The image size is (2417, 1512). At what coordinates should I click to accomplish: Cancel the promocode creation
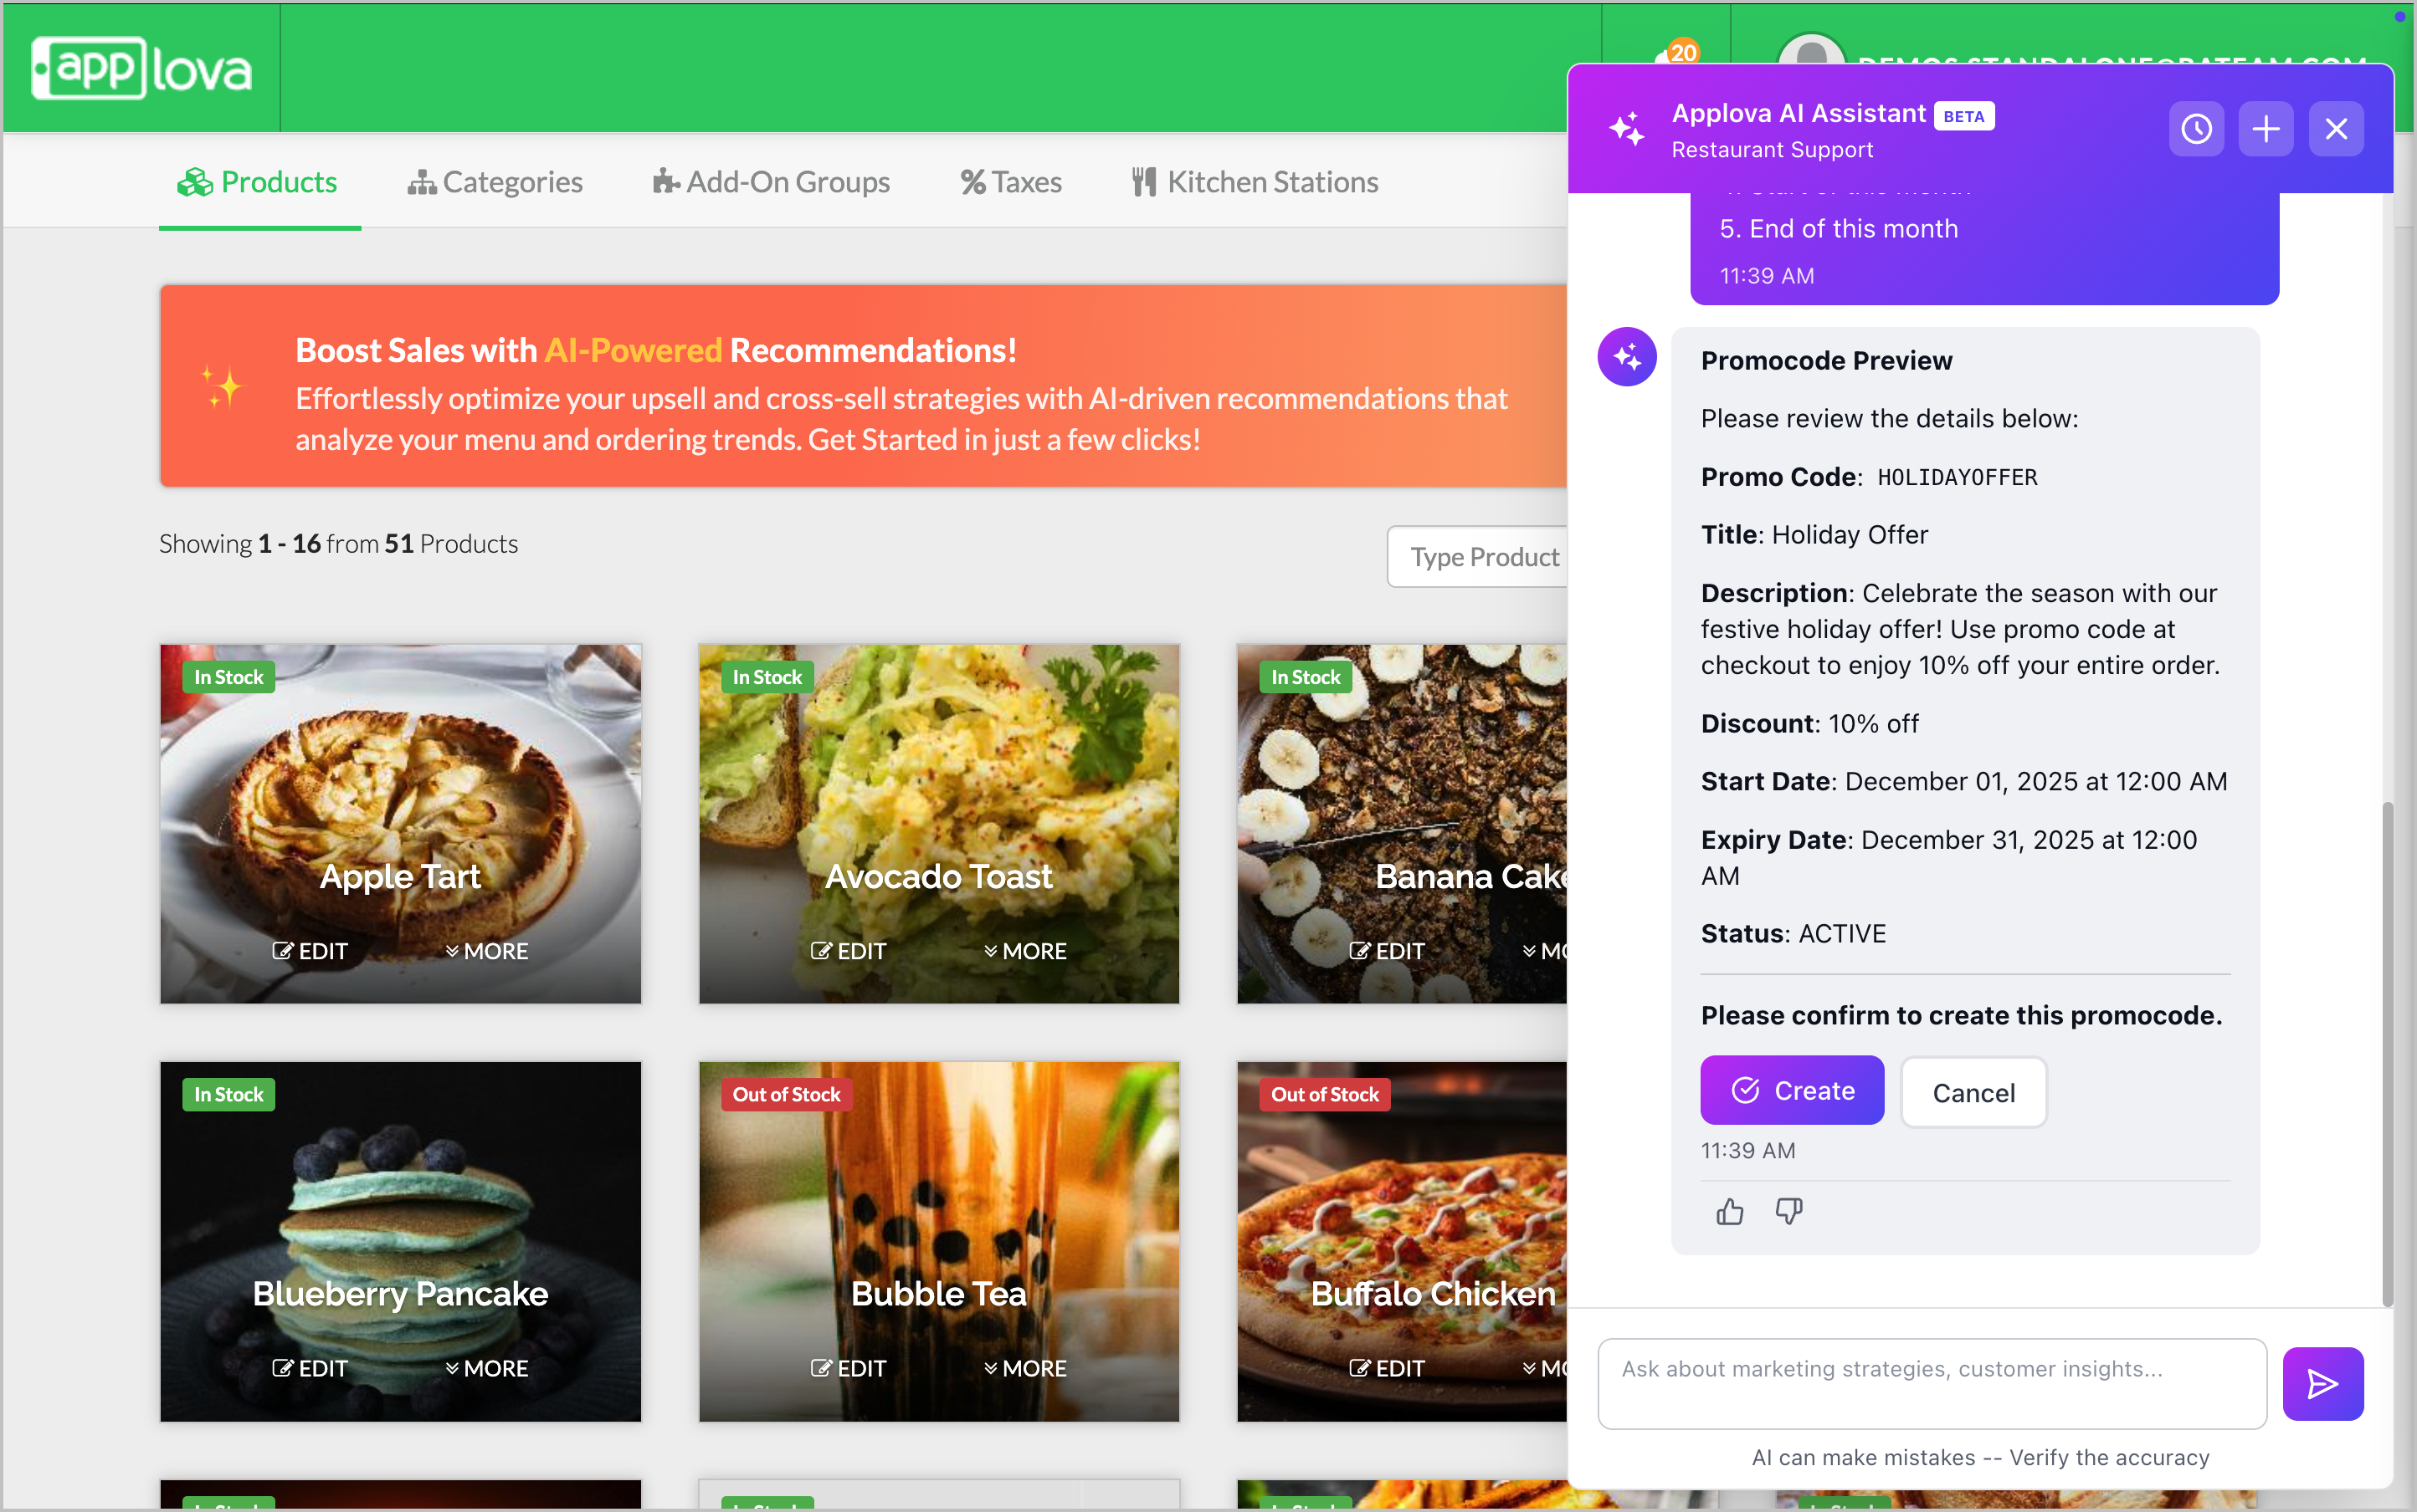(x=1973, y=1093)
